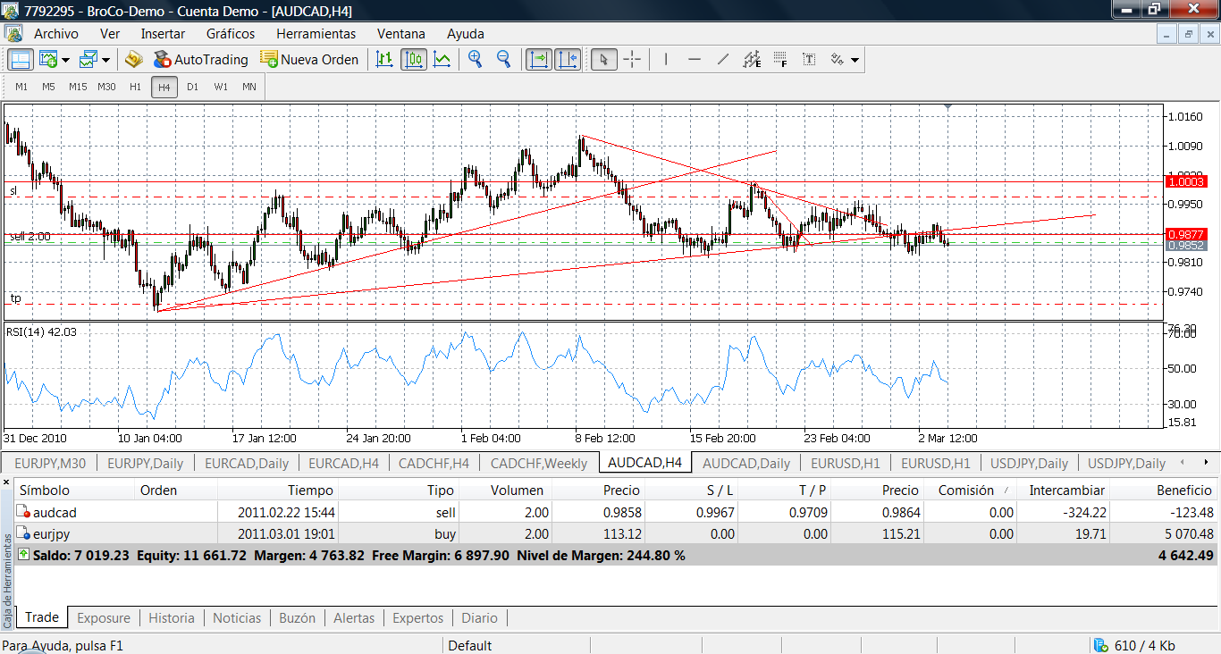Sort orders by Beneficio column header
1221x654 pixels.
pos(1183,490)
